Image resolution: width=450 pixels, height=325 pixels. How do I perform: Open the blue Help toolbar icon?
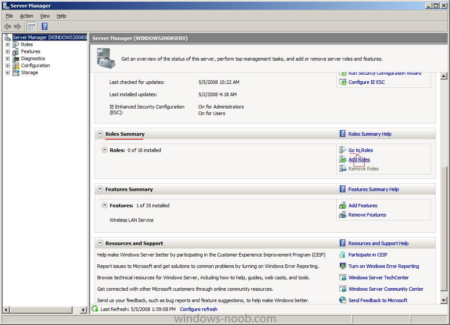coord(44,26)
